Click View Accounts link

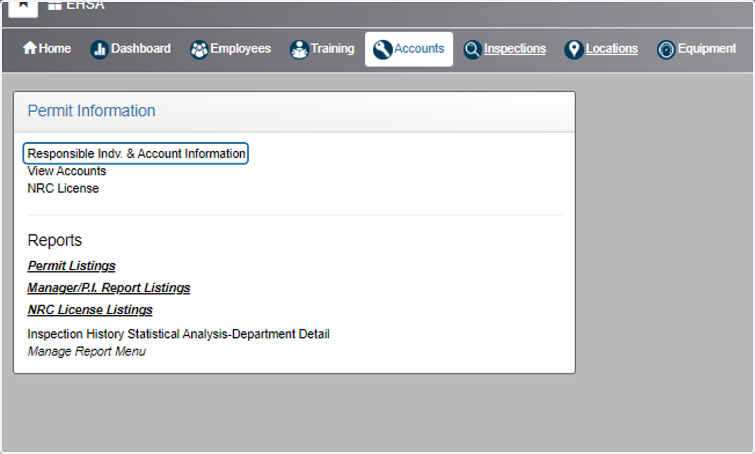coord(67,171)
